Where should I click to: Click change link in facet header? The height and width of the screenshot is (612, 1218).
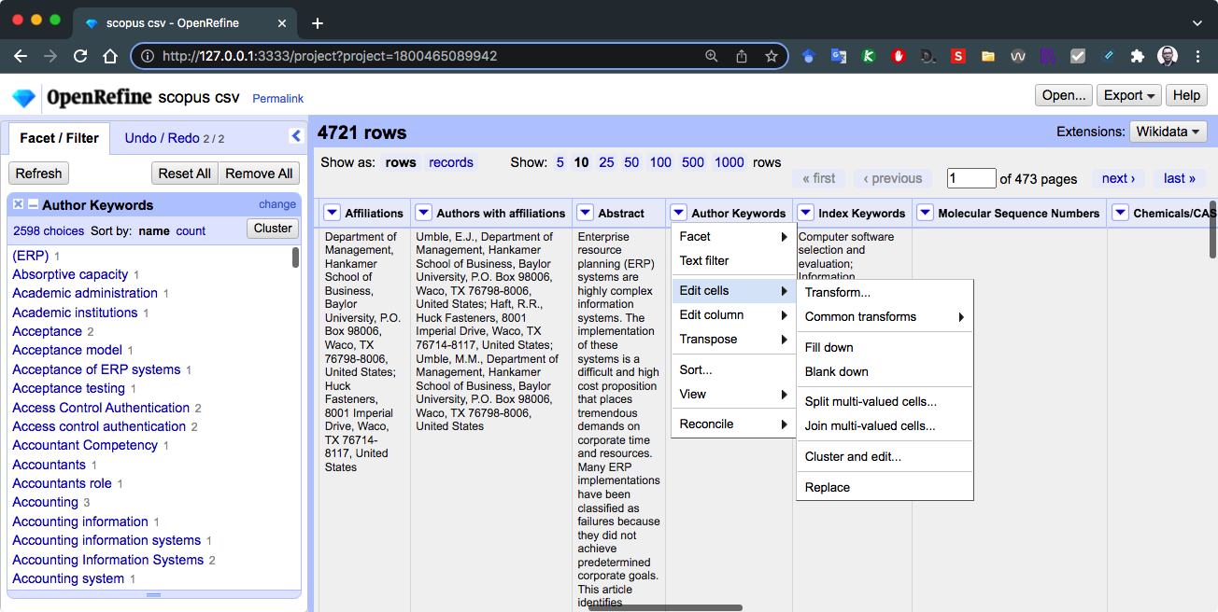coord(277,204)
